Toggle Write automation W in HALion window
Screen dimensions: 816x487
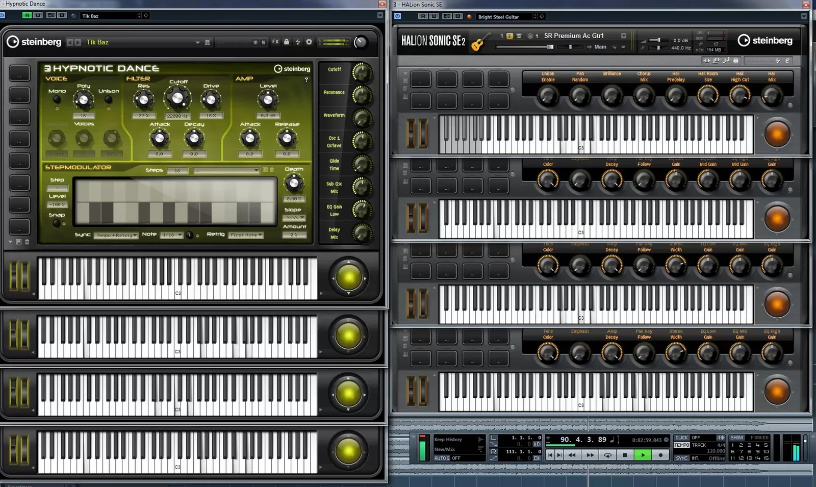[433, 16]
